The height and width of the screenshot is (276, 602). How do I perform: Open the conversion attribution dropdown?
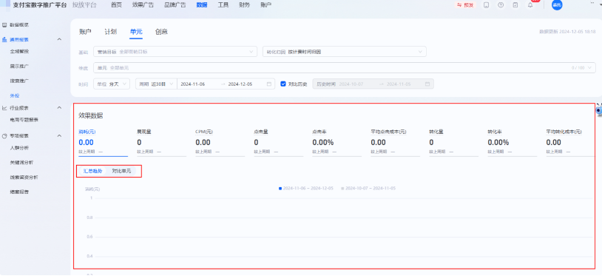click(x=345, y=52)
